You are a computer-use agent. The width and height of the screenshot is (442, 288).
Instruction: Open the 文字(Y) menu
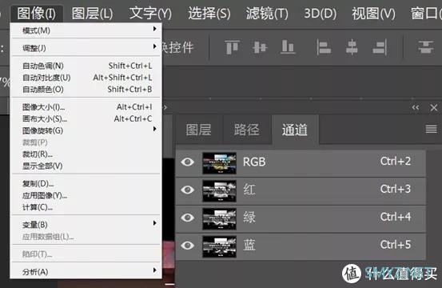150,14
